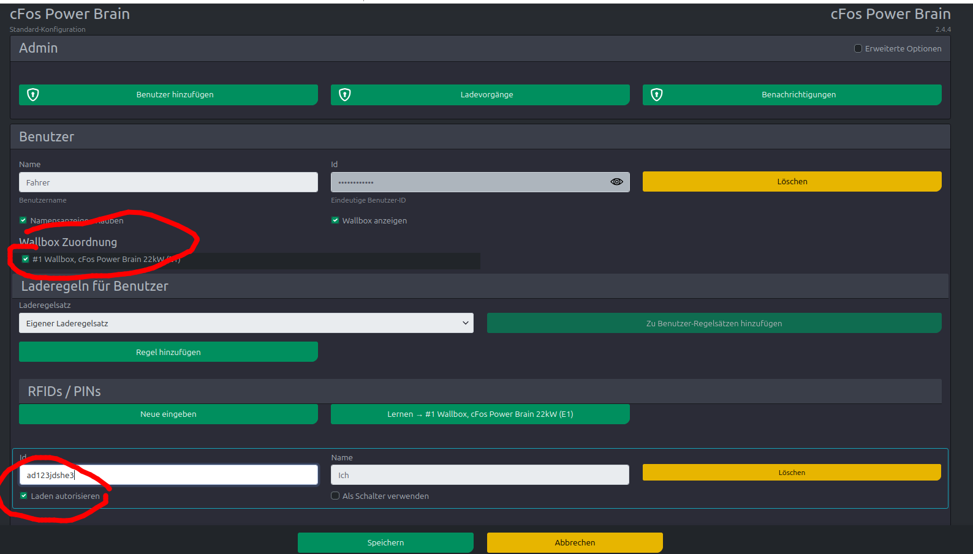Click the Admin section heading

[x=39, y=48]
